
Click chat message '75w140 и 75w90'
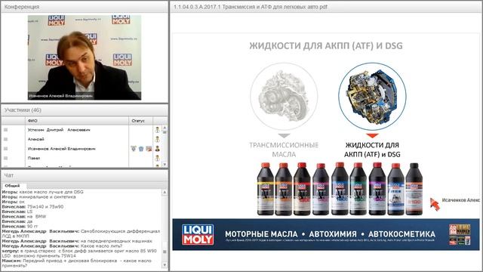point(32,206)
